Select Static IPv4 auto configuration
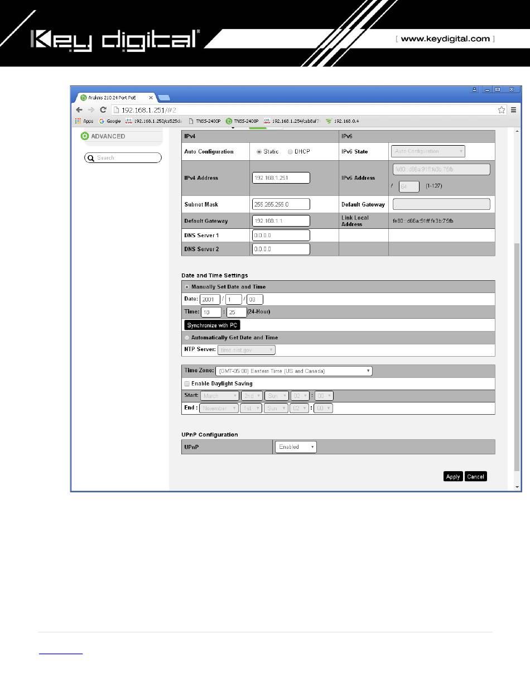The width and height of the screenshot is (530, 686). (259, 152)
